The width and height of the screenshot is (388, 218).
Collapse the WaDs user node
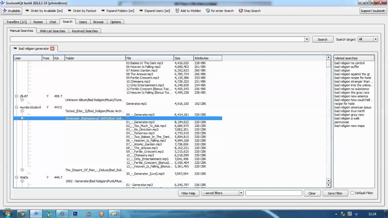(17, 177)
